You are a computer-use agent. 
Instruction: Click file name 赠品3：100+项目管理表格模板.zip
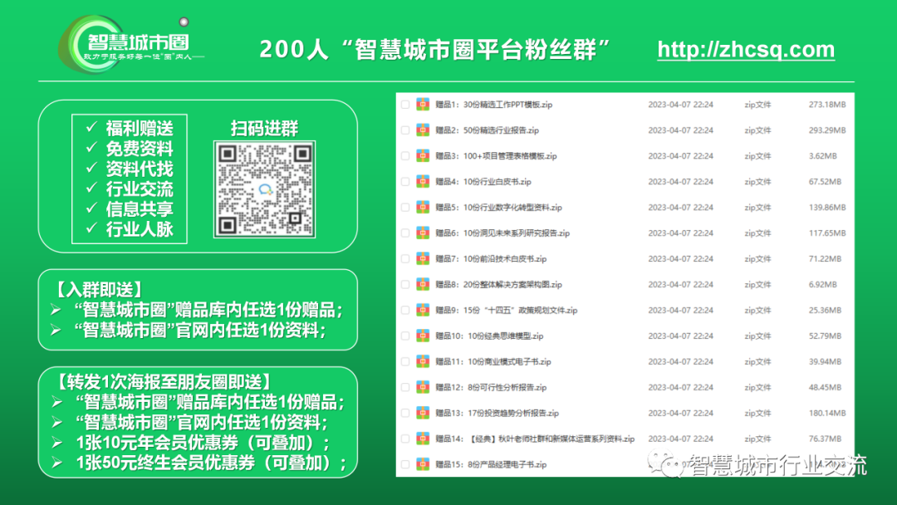coord(496,156)
